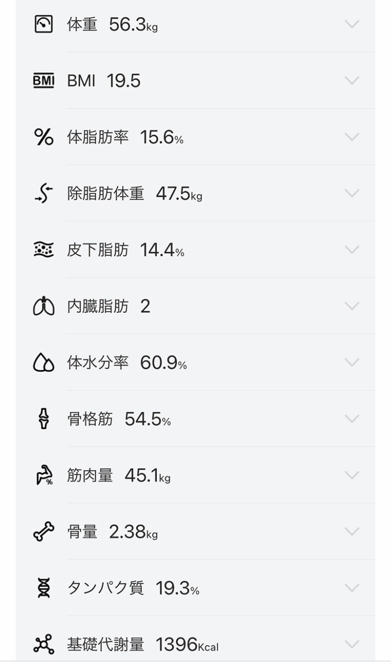
Task: Click the flexed arm icon for 筋肉量
Action: point(44,475)
